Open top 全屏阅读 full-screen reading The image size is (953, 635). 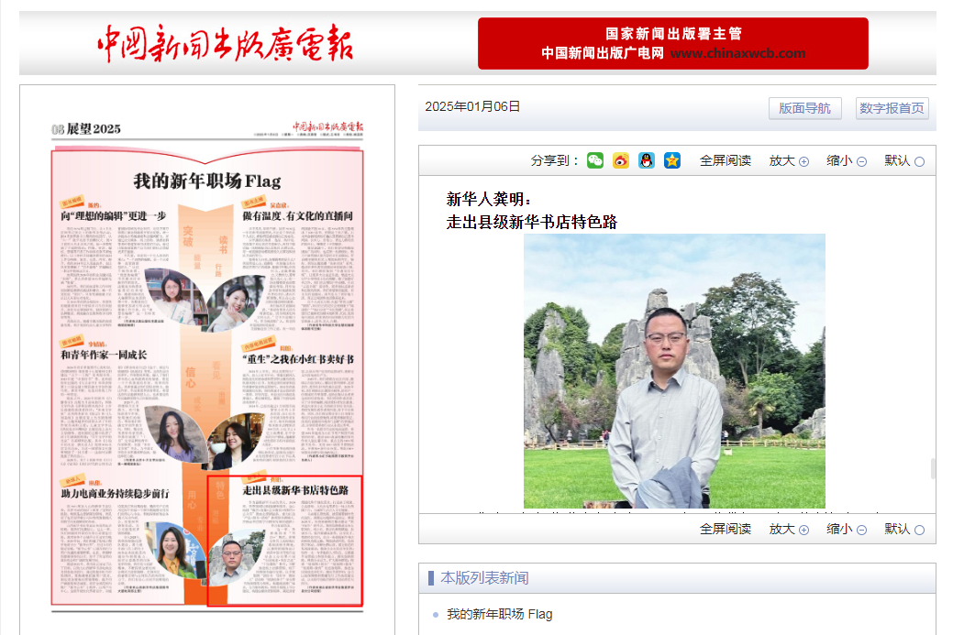tap(725, 161)
